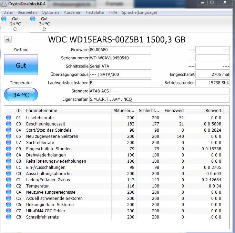The image size is (235, 233).
Task: Click raw value 0 0 5808
Action: (213, 124)
